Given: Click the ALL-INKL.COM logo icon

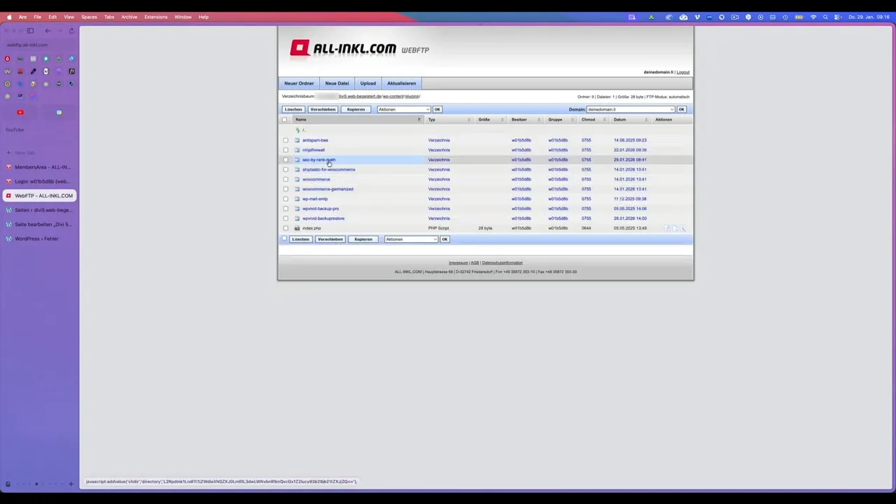Looking at the screenshot, I should pyautogui.click(x=299, y=48).
